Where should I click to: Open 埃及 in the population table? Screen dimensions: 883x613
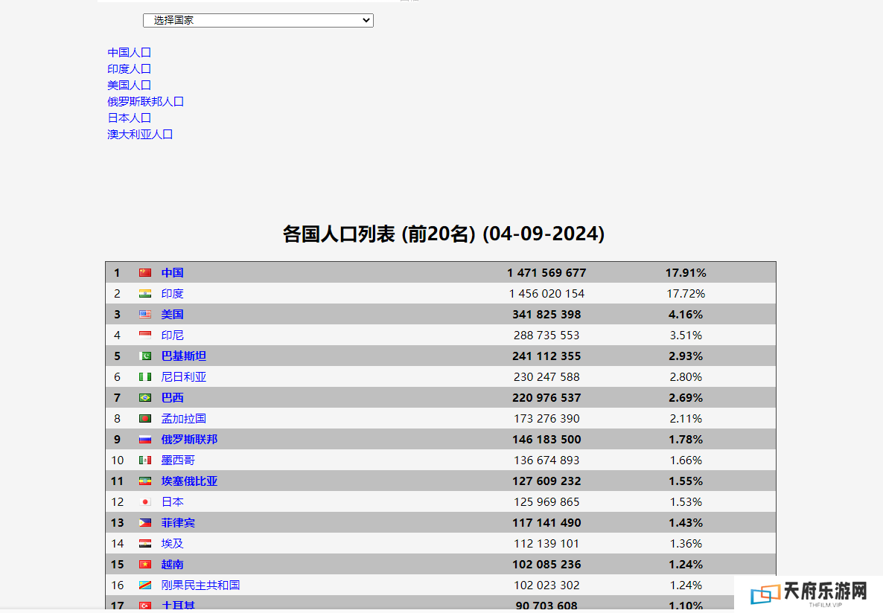172,543
